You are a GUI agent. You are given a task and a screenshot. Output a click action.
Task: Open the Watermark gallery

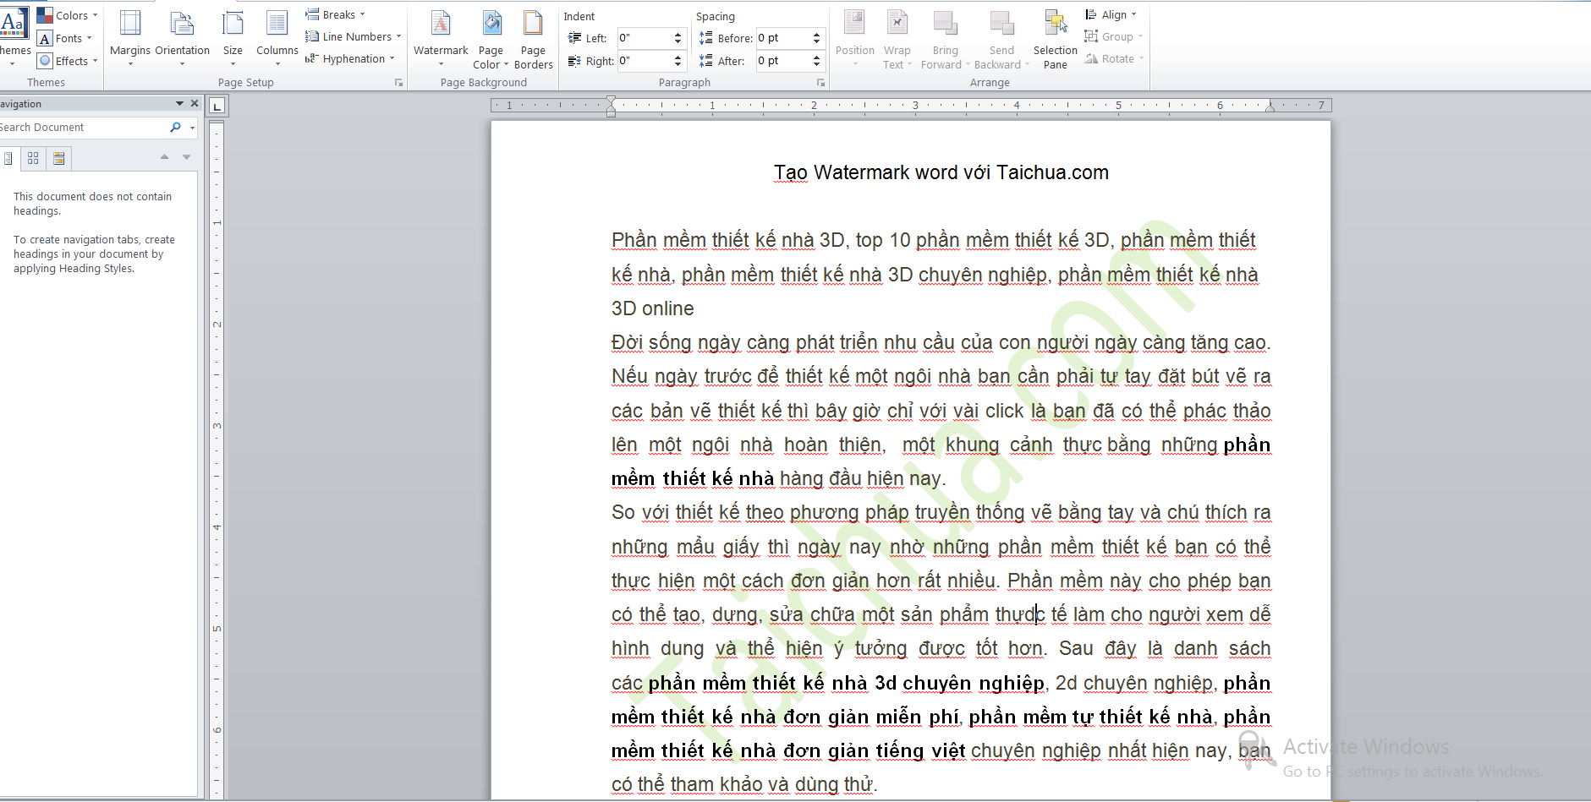click(441, 38)
